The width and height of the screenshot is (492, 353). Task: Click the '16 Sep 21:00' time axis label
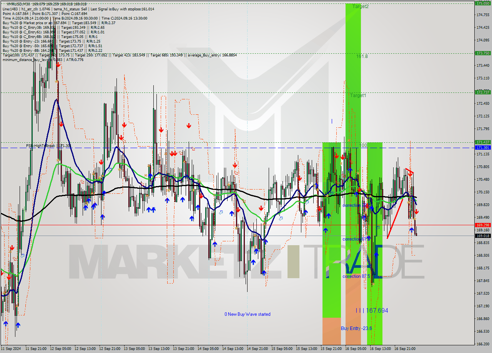tap(405, 349)
